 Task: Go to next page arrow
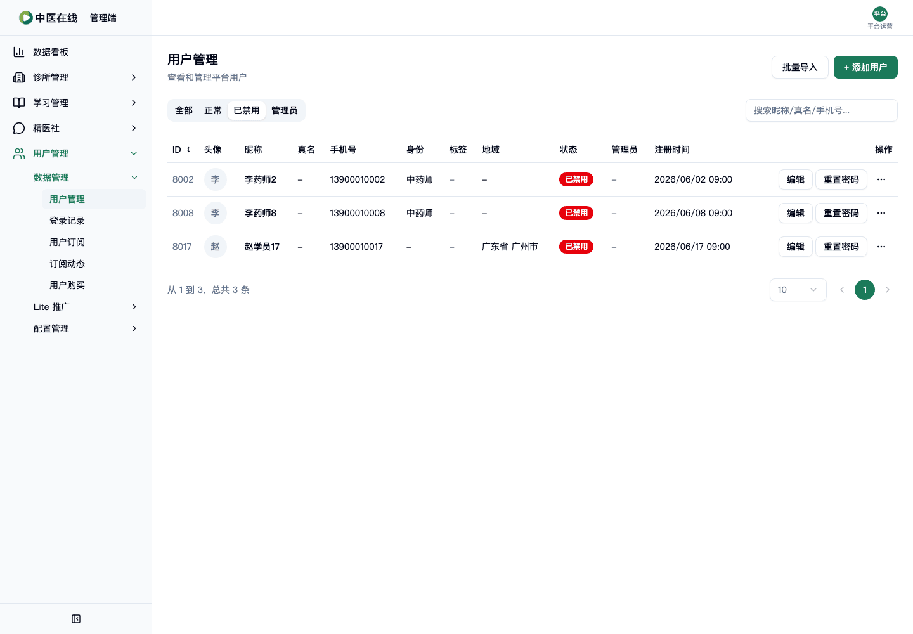tap(888, 290)
